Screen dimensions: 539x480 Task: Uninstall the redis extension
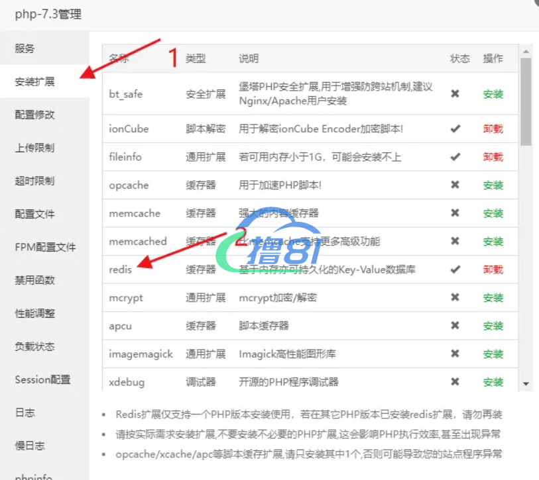(493, 269)
